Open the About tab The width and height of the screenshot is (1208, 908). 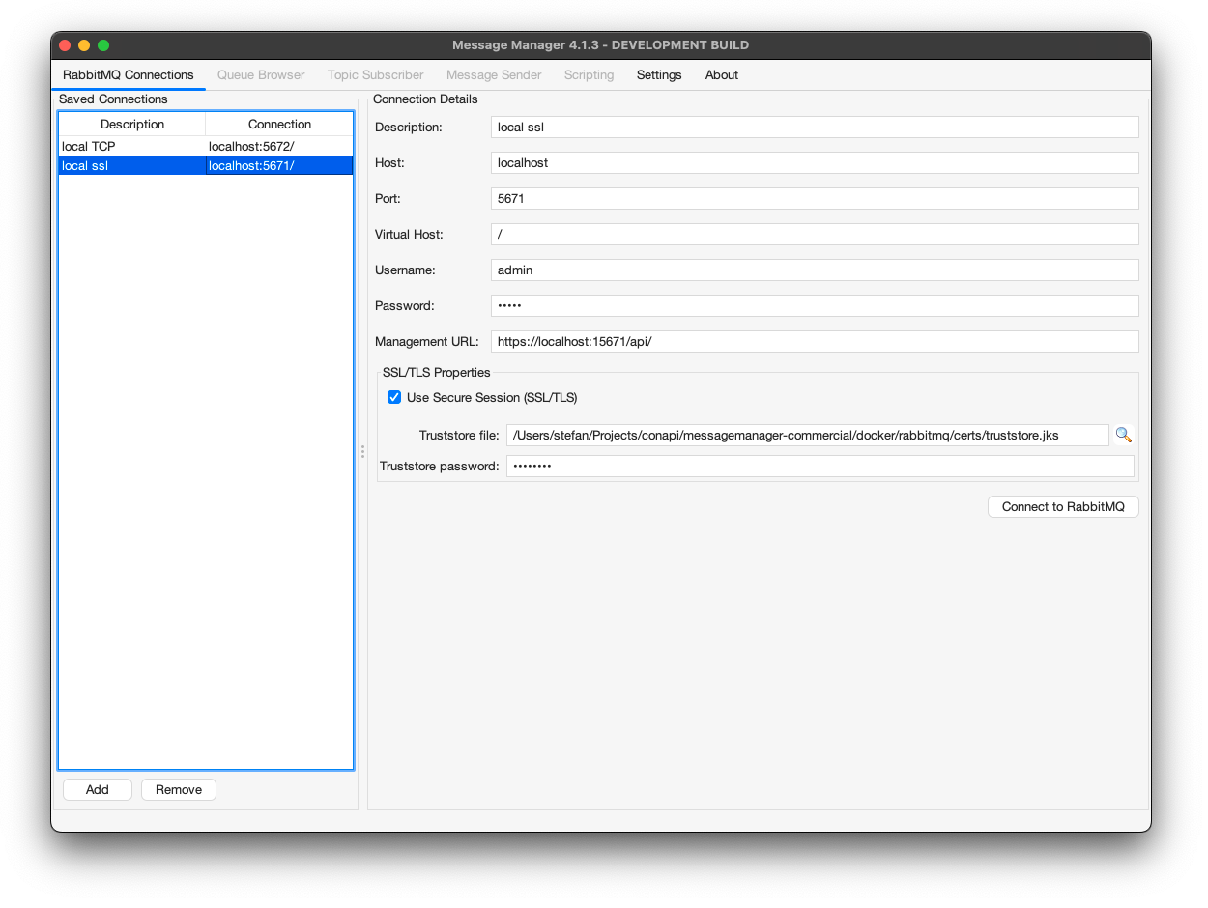click(x=722, y=74)
